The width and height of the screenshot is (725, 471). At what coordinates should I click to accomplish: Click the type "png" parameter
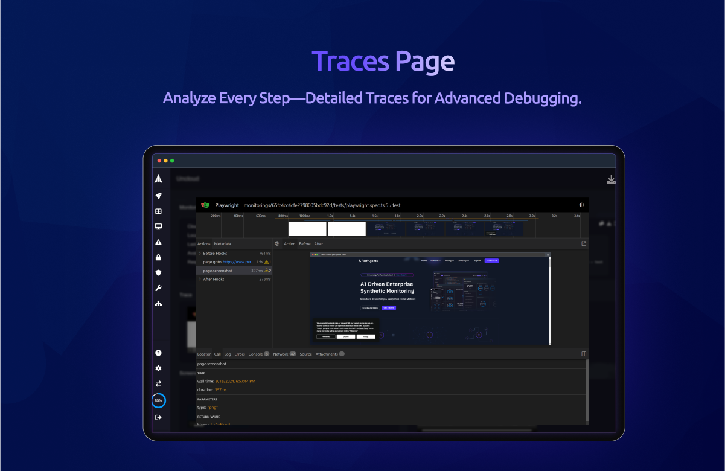(x=208, y=408)
